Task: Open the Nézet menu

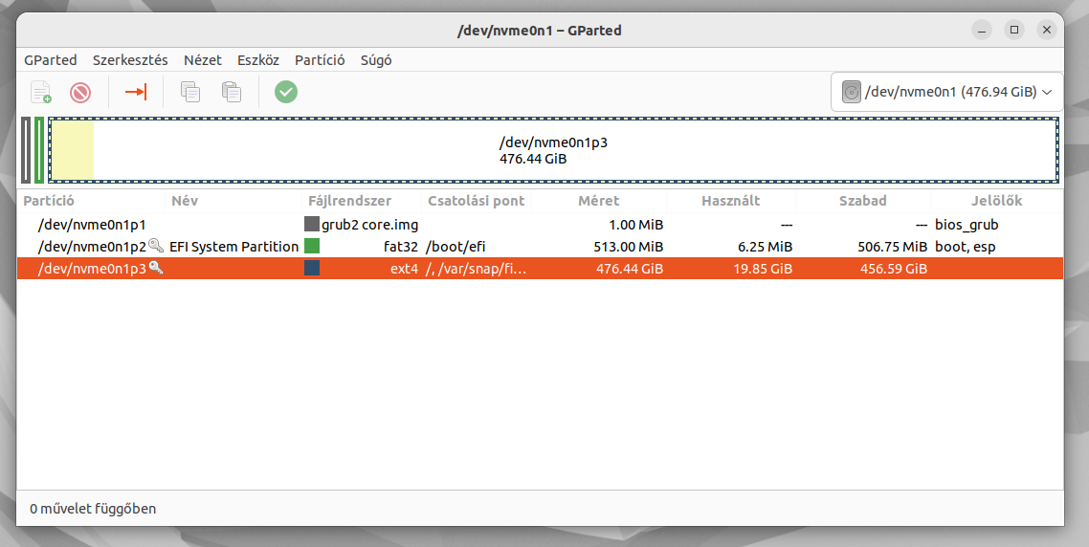Action: tap(203, 59)
